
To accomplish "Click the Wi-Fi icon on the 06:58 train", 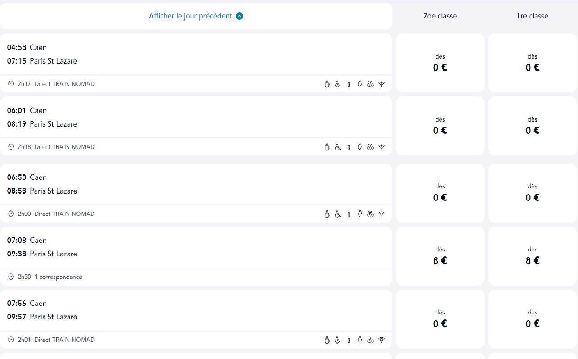I will pyautogui.click(x=381, y=214).
